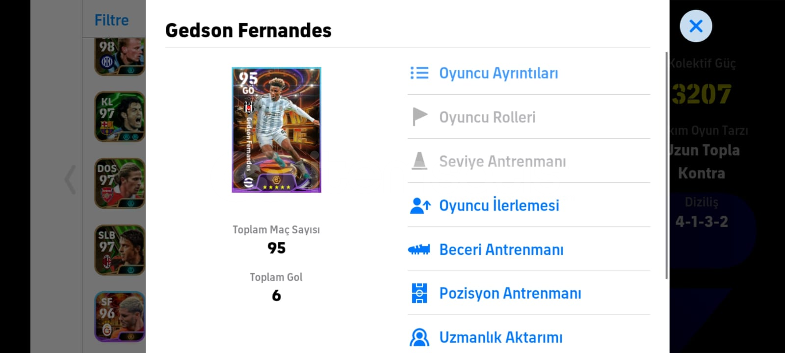
Task: Select the Beceri Antrenmanı boot icon
Action: (419, 250)
